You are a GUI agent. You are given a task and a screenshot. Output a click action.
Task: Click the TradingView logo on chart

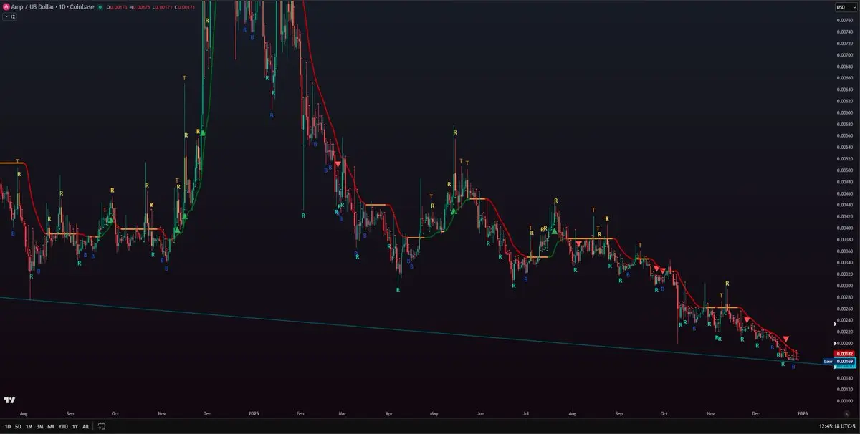coord(10,400)
